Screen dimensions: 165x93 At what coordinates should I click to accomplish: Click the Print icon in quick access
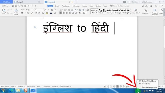point(22,6)
